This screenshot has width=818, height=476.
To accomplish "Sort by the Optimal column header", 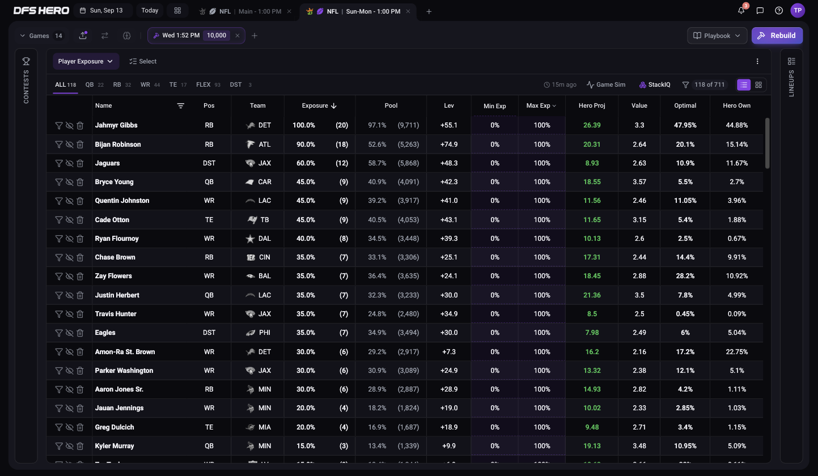I will [x=685, y=105].
